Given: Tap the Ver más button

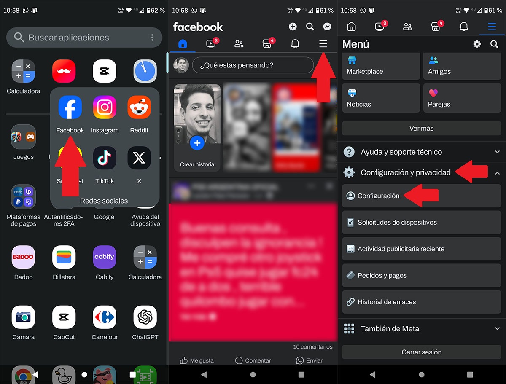Looking at the screenshot, I should (x=422, y=128).
